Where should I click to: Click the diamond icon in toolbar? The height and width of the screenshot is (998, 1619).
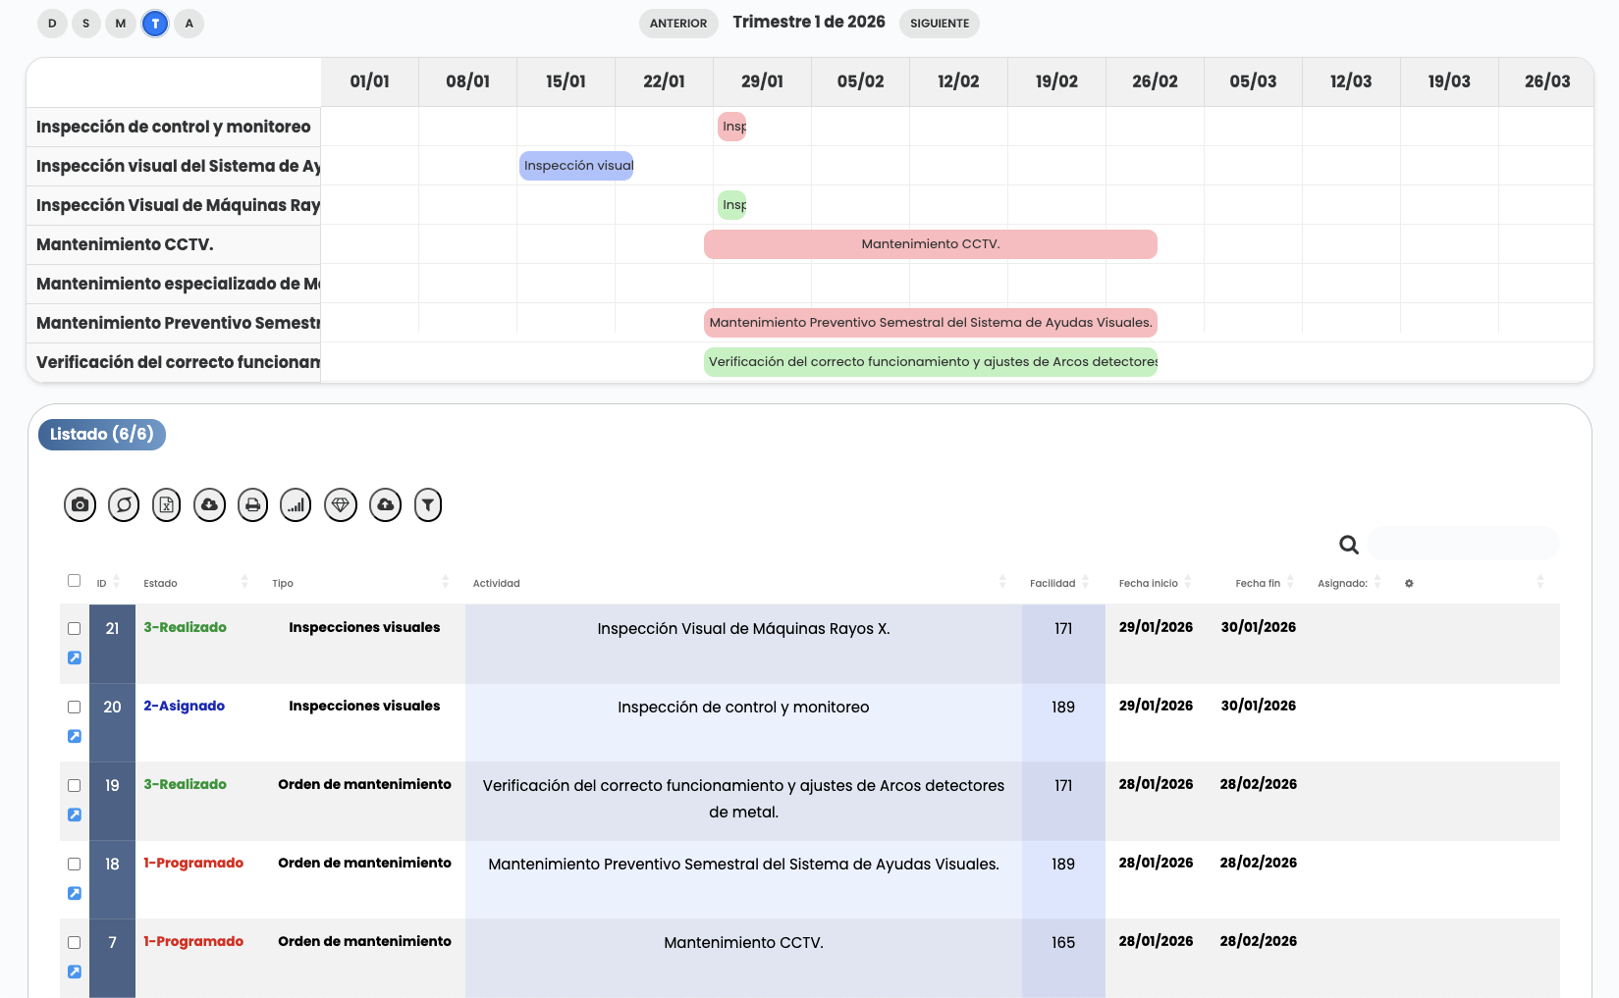click(x=341, y=505)
